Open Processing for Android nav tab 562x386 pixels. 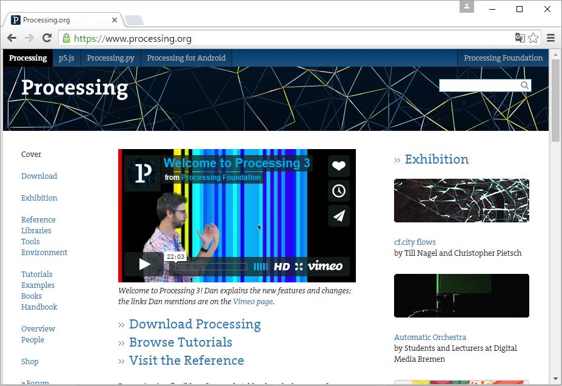tap(186, 58)
